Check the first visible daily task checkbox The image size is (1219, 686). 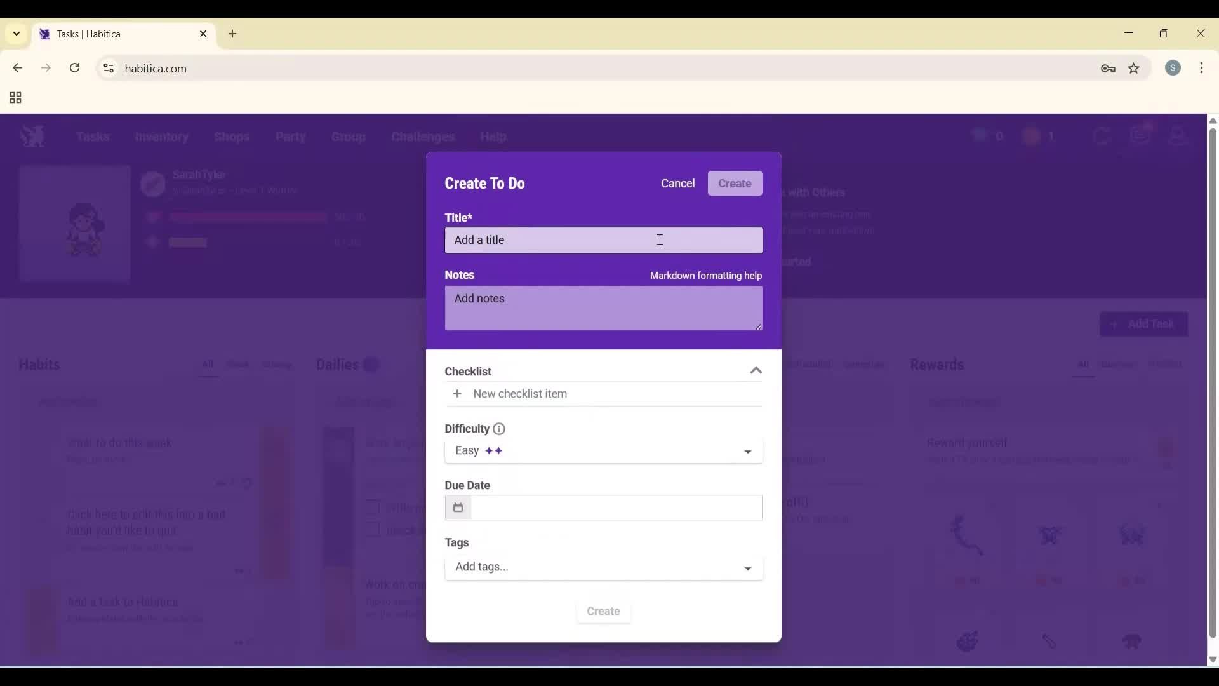tap(373, 508)
